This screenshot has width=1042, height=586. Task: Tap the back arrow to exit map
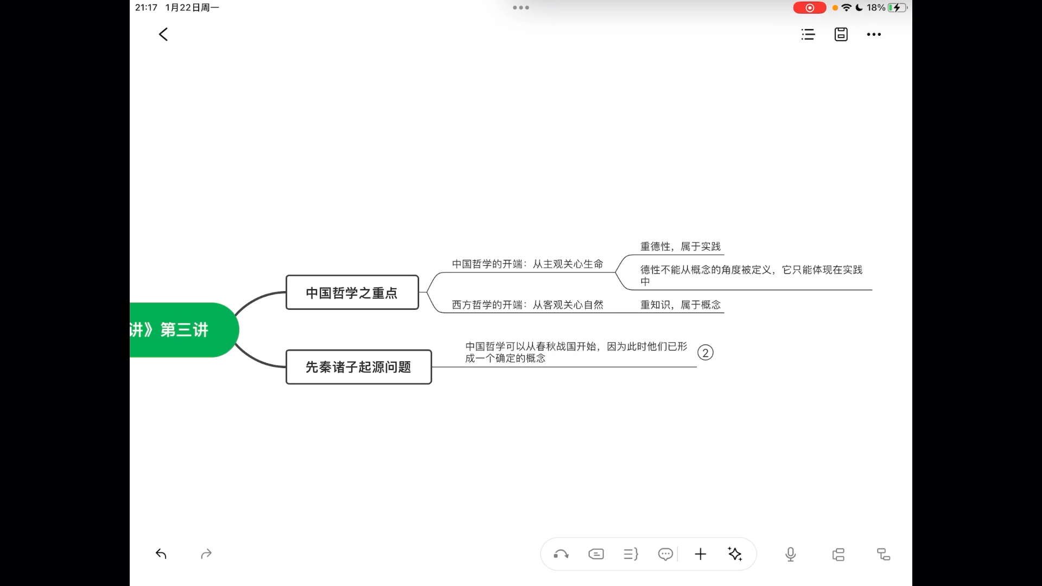pyautogui.click(x=163, y=34)
